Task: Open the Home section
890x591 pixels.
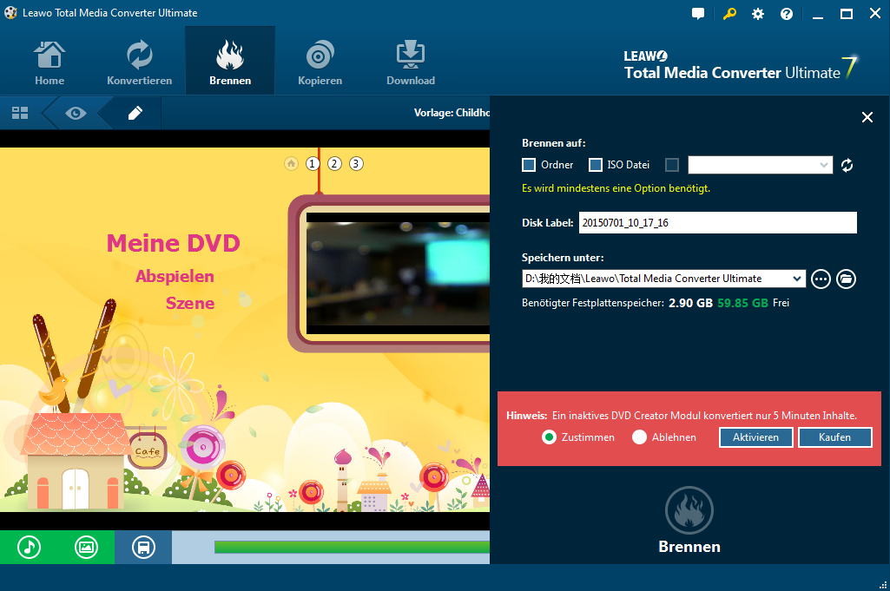Action: 49,62
